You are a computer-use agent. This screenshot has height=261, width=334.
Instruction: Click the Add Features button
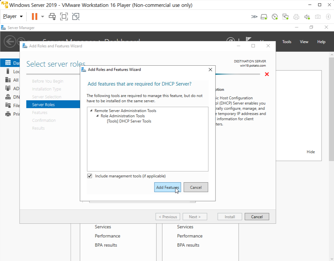tap(167, 187)
